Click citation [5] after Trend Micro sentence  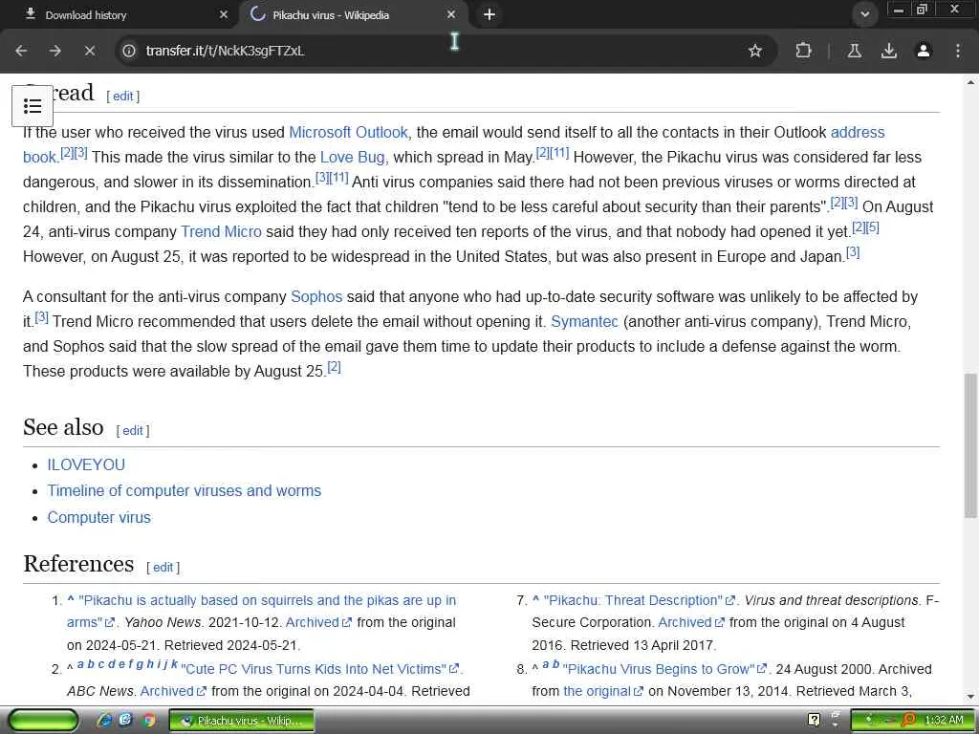click(873, 227)
